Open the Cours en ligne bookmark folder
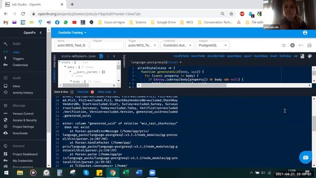This screenshot has width=316, height=178. (112, 22)
